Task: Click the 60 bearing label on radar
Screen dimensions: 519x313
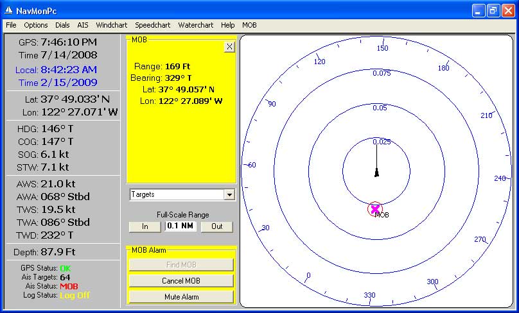Action: 252,165
